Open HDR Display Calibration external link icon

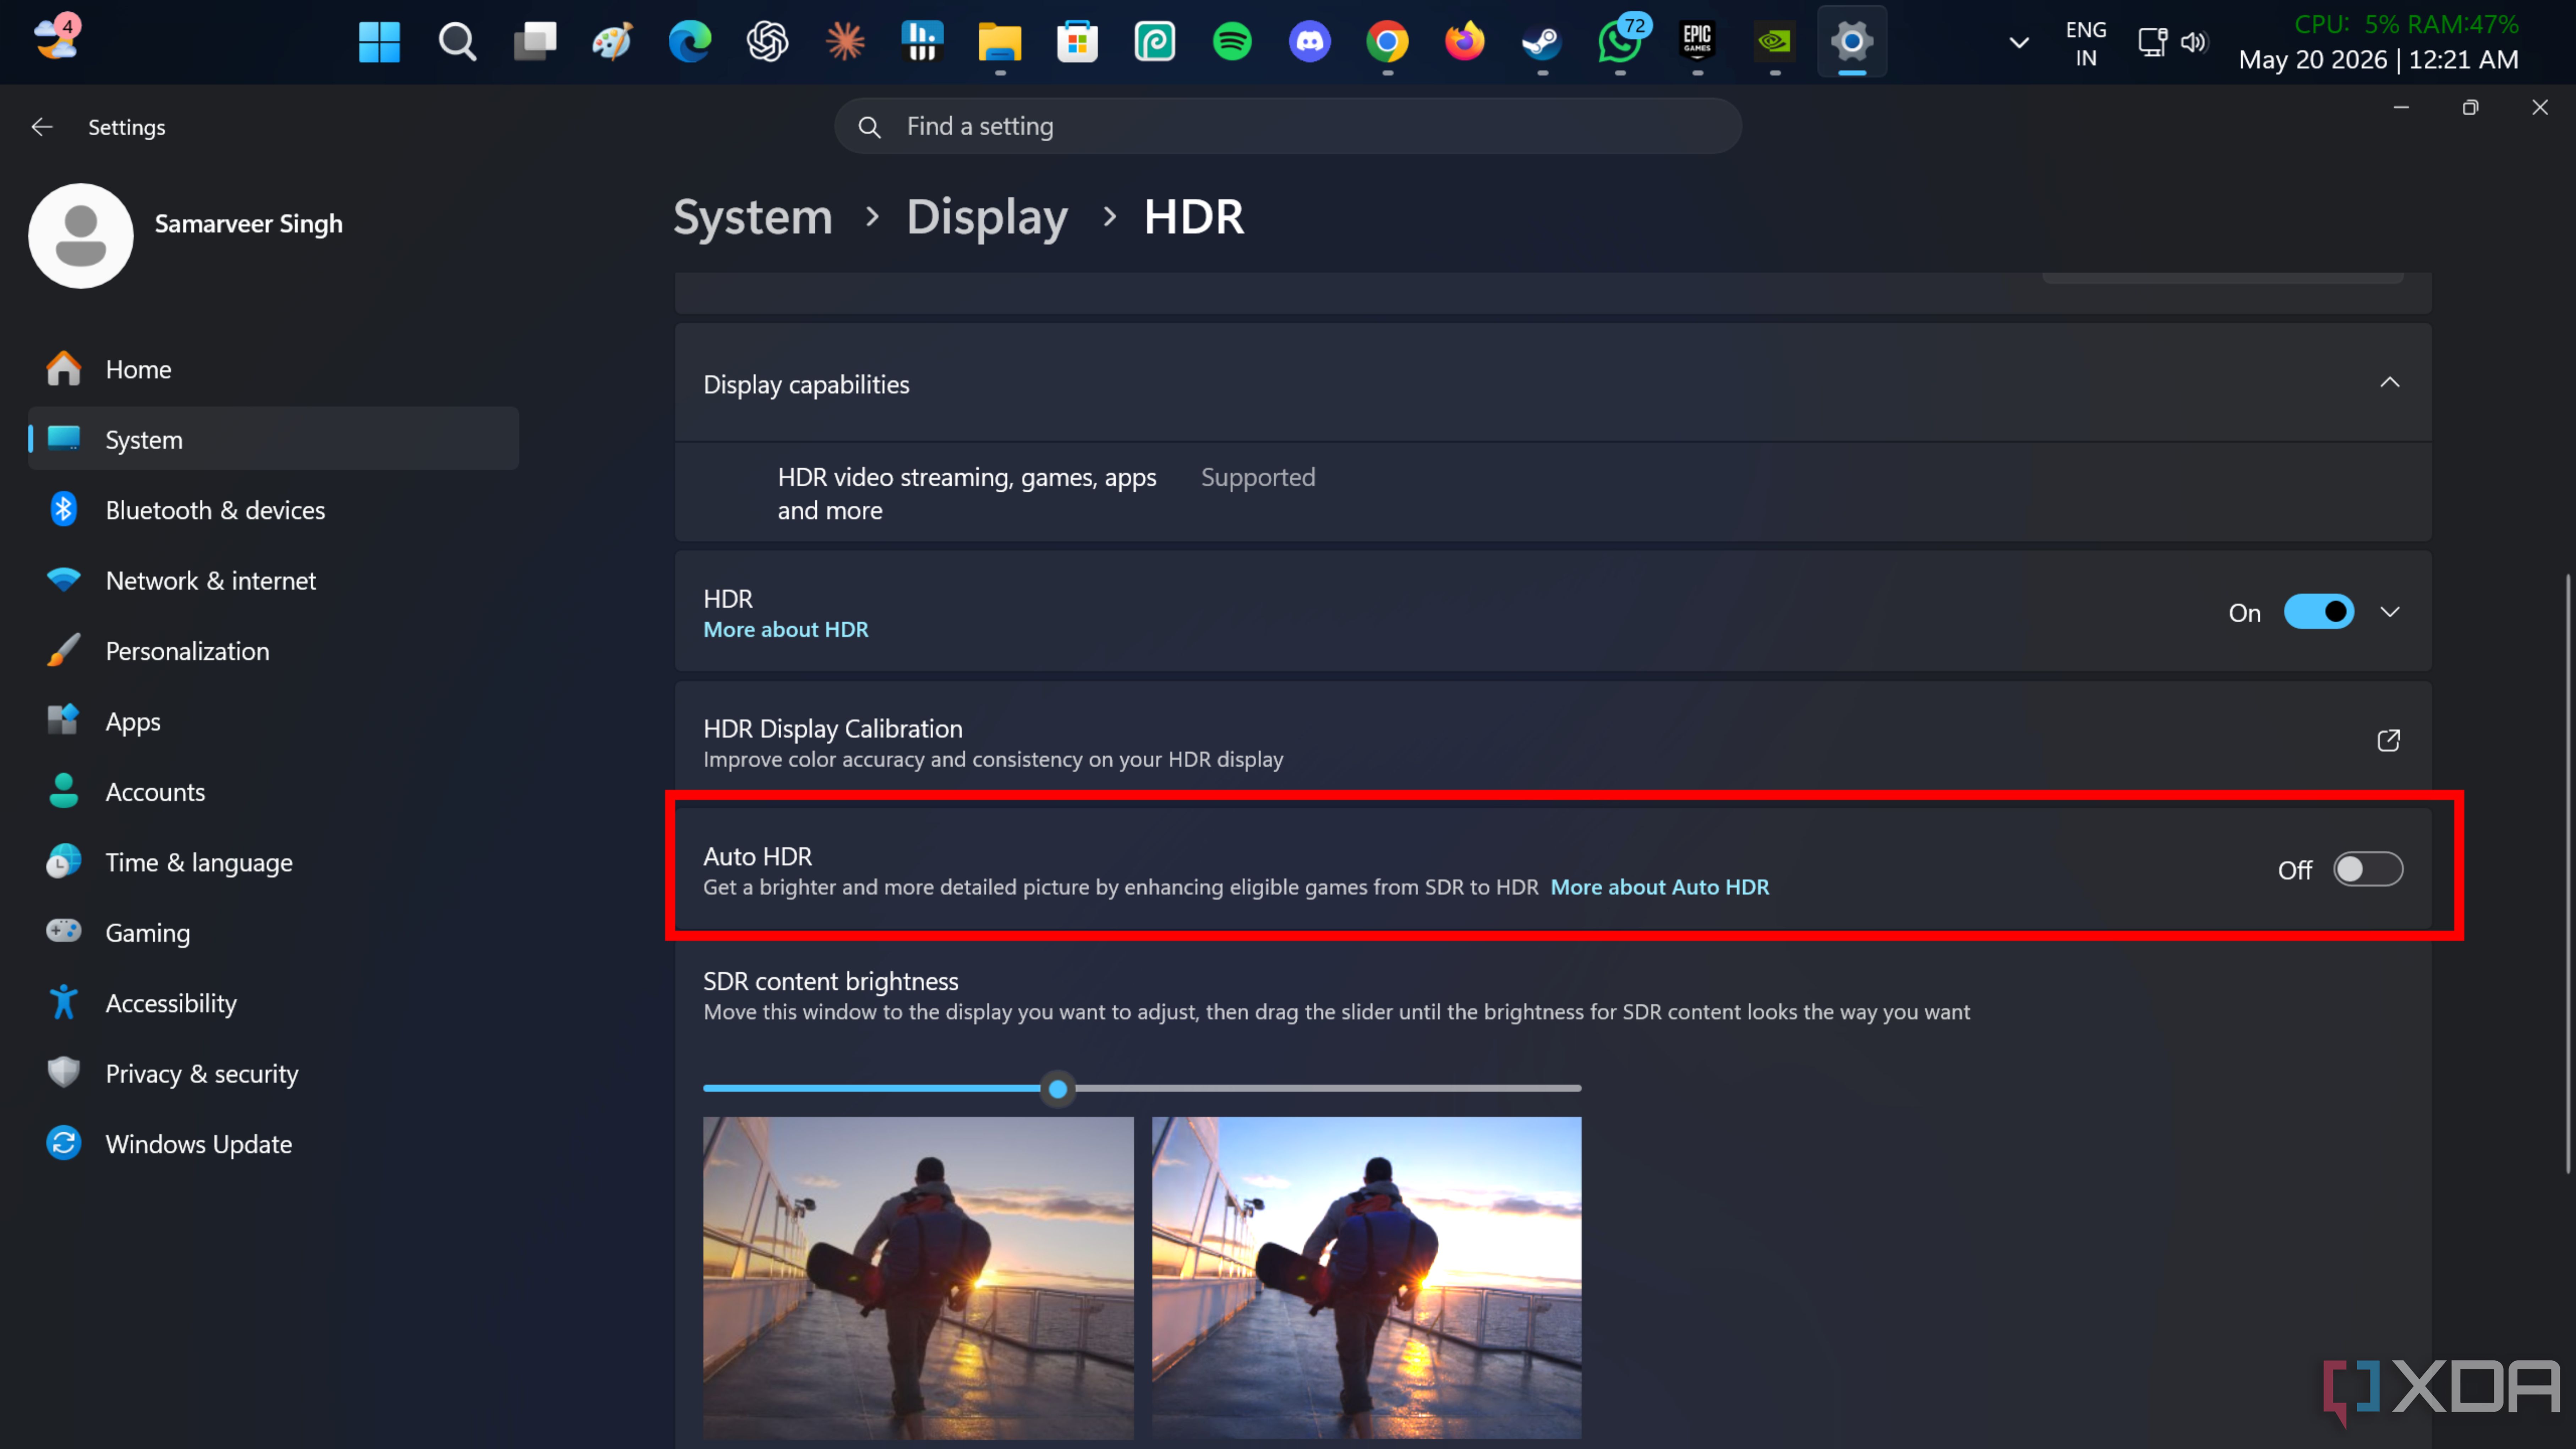[2388, 741]
